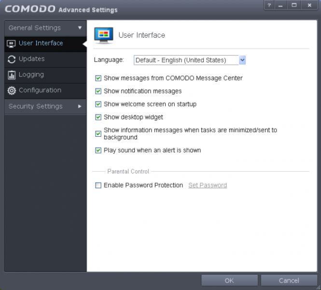Screen dimensions: 321x290
Task: Click the large User Interface header icon
Action: (x=104, y=35)
